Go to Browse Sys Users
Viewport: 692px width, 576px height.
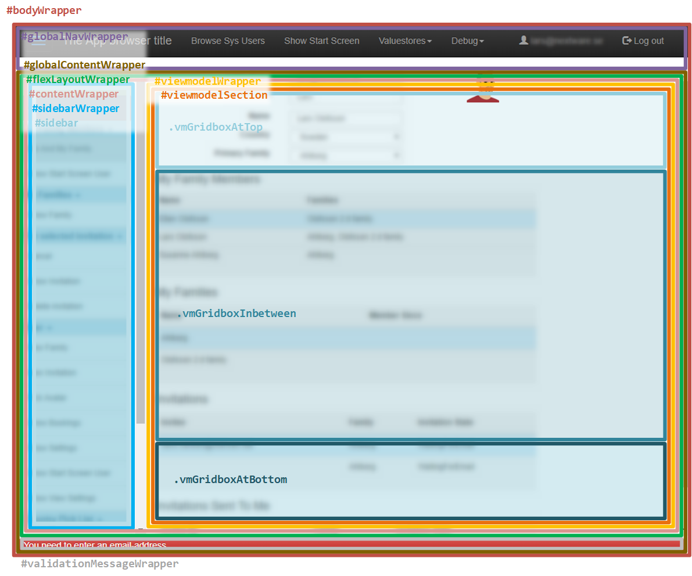pyautogui.click(x=228, y=41)
